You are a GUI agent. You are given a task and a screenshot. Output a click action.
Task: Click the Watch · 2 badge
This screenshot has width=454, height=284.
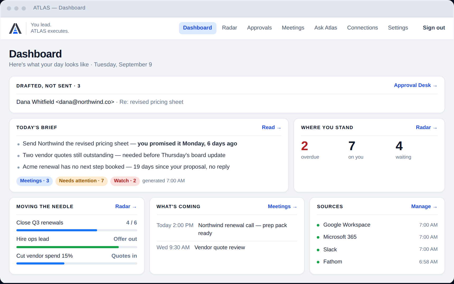pos(125,181)
